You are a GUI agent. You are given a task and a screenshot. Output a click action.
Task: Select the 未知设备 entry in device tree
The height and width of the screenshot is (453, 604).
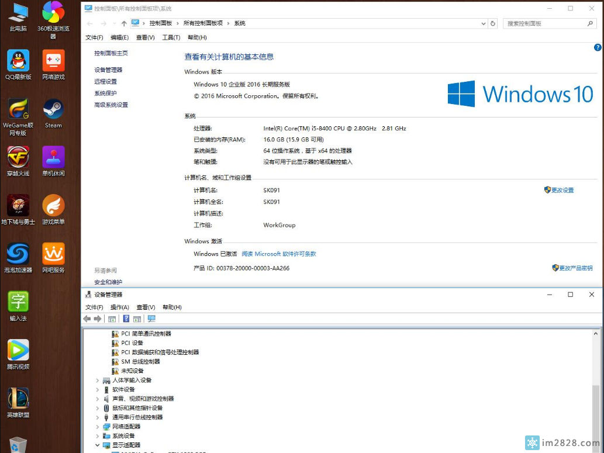pyautogui.click(x=132, y=371)
